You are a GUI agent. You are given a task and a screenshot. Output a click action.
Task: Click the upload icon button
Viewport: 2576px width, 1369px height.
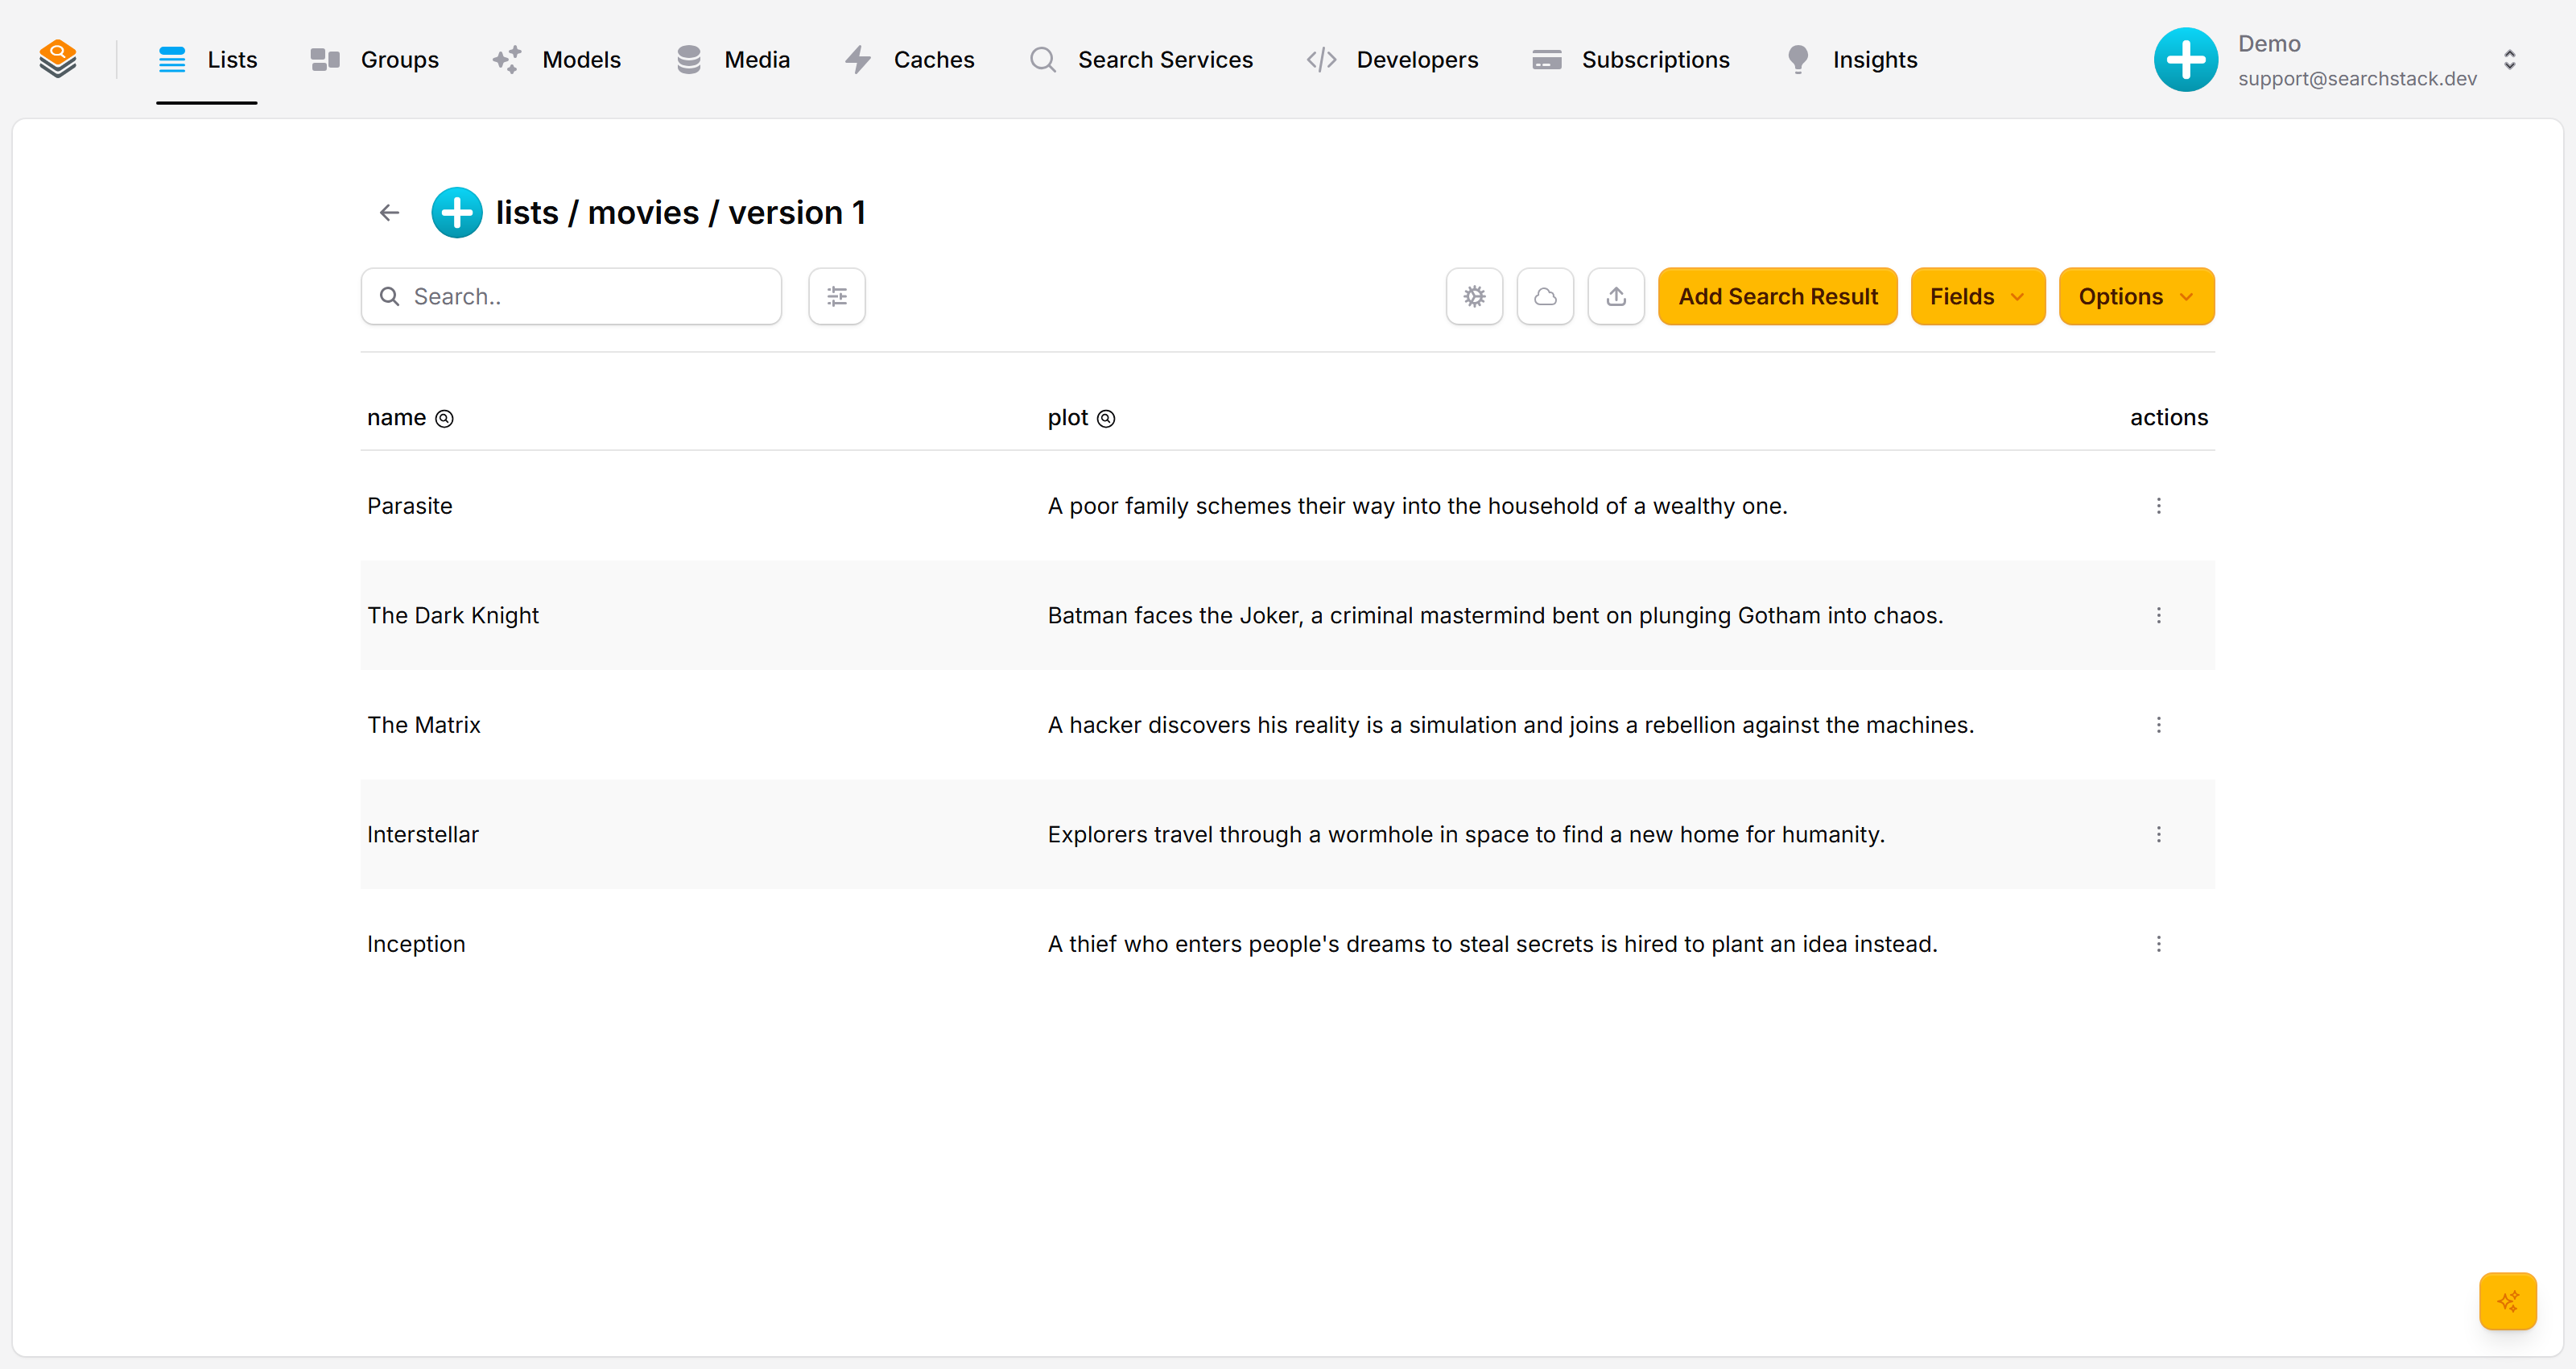pyautogui.click(x=1616, y=296)
